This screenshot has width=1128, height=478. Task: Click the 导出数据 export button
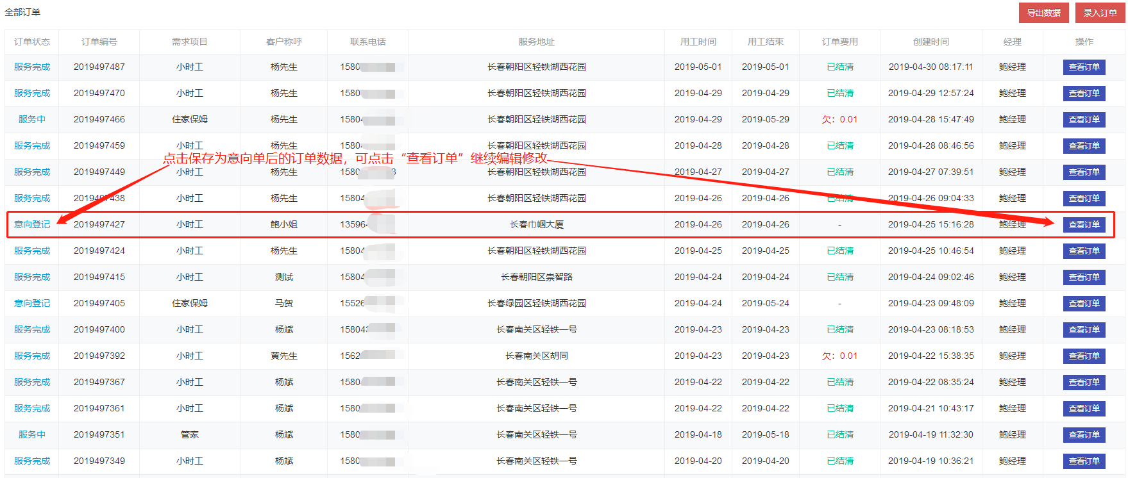pos(1043,13)
